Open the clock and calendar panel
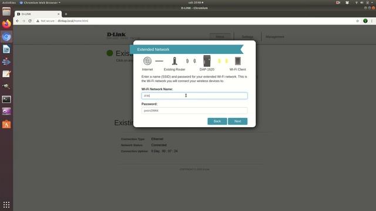This screenshot has height=211, width=376. click(196, 2)
